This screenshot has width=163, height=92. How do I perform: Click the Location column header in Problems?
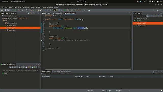[x=102, y=76]
